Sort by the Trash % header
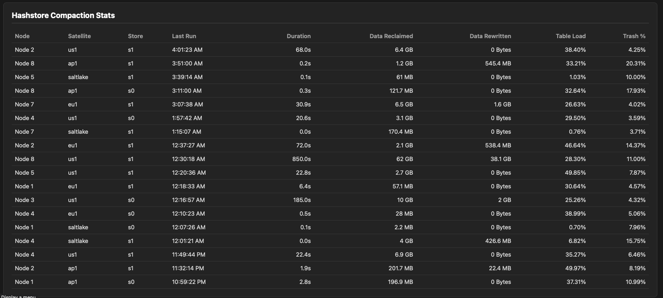 [634, 36]
